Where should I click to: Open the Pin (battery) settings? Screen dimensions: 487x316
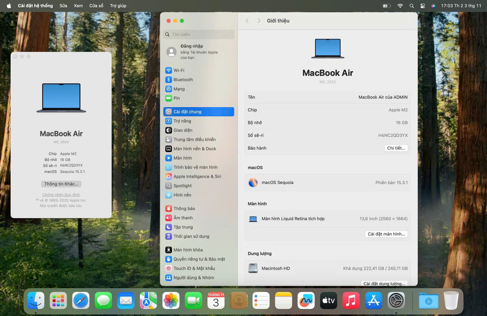pyautogui.click(x=176, y=98)
